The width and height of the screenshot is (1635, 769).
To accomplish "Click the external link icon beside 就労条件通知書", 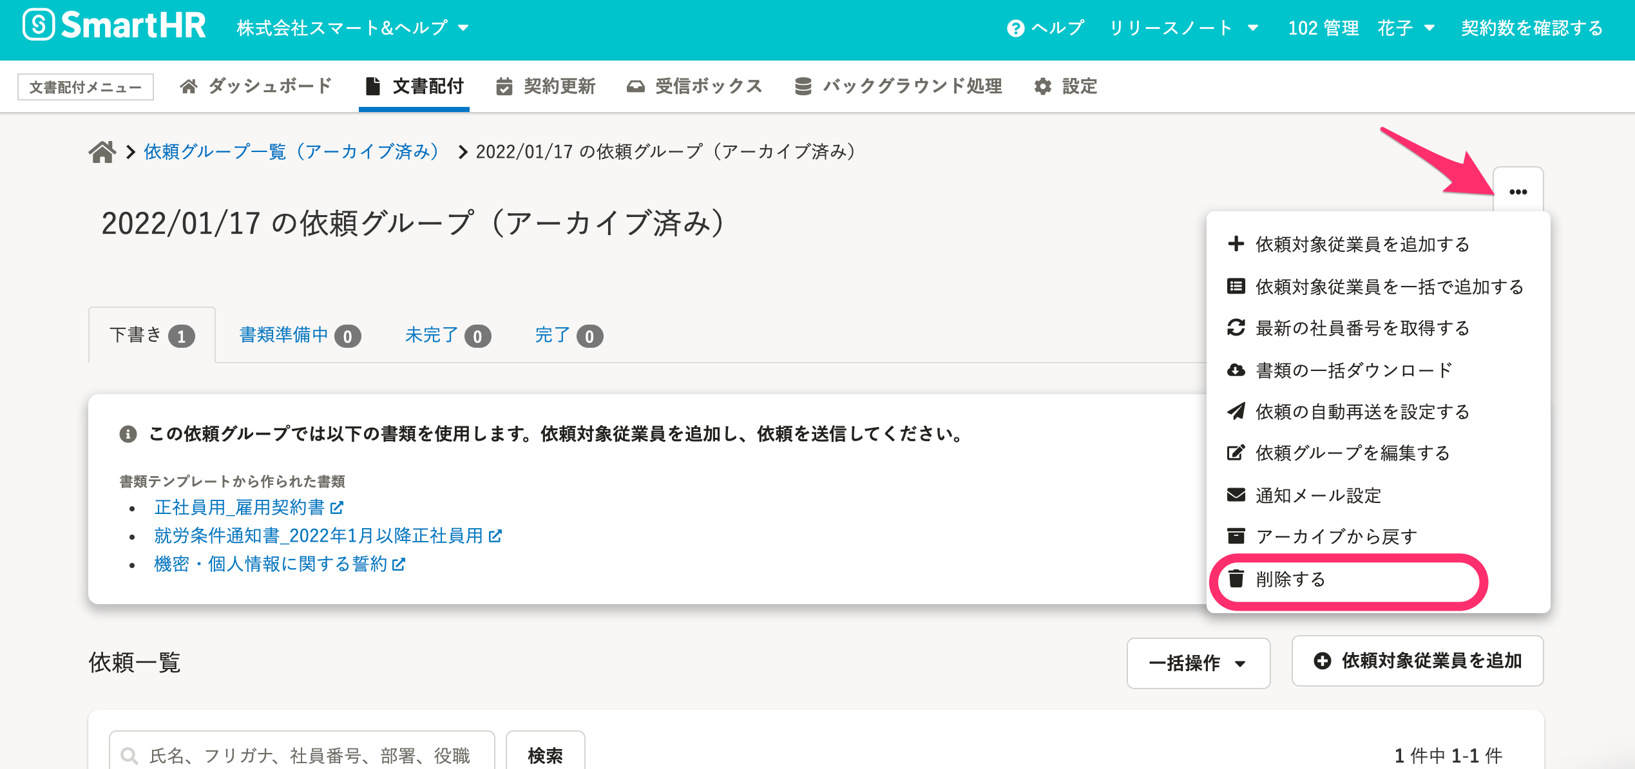I will (x=495, y=536).
